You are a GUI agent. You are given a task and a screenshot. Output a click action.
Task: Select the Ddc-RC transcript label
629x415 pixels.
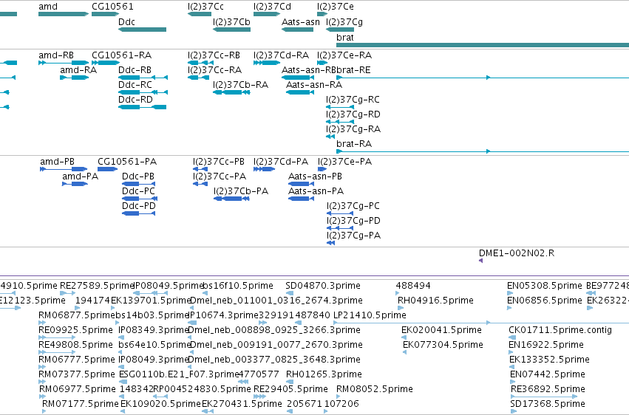click(x=135, y=85)
